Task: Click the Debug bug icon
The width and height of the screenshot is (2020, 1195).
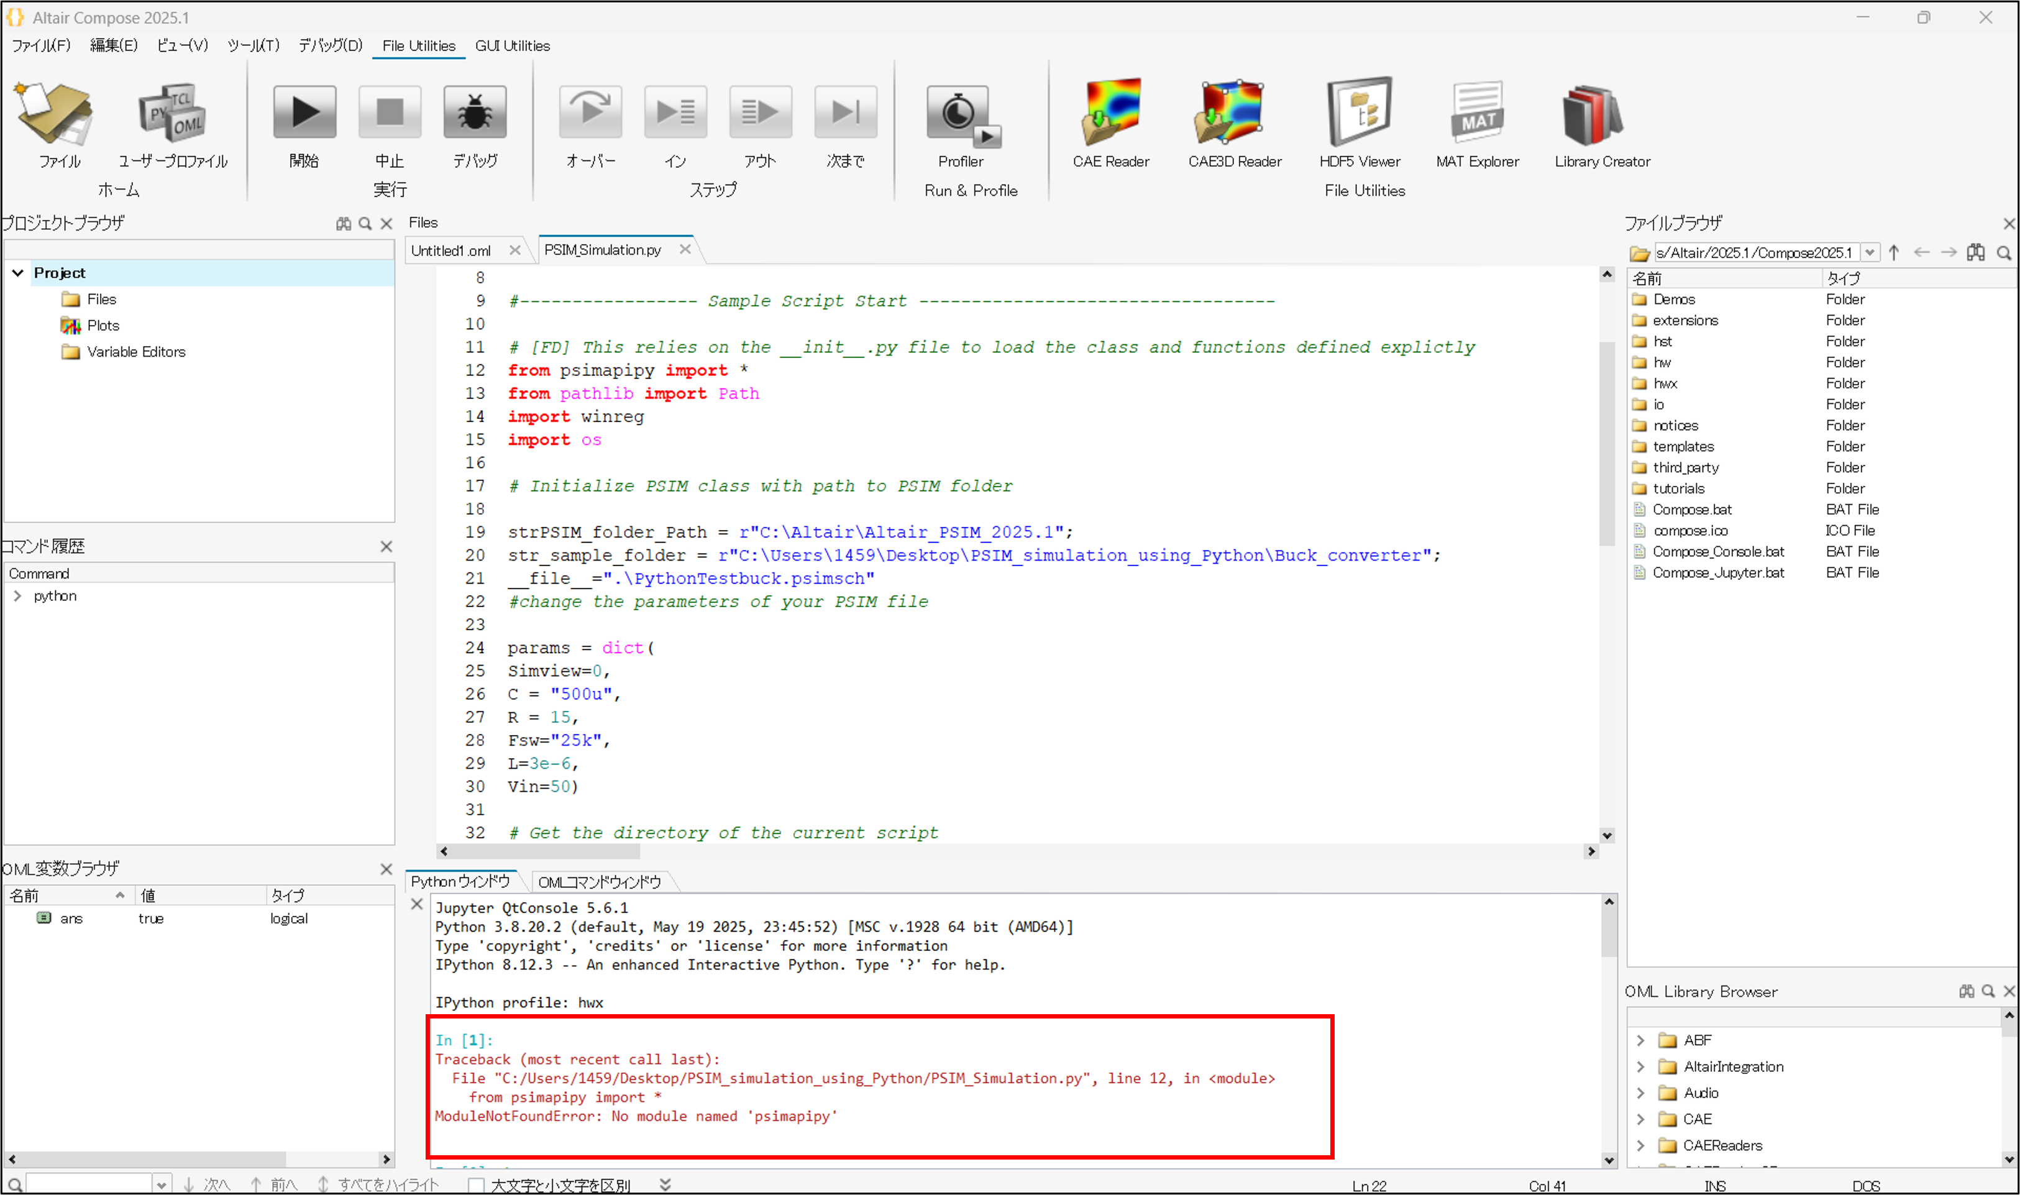Action: (x=475, y=112)
